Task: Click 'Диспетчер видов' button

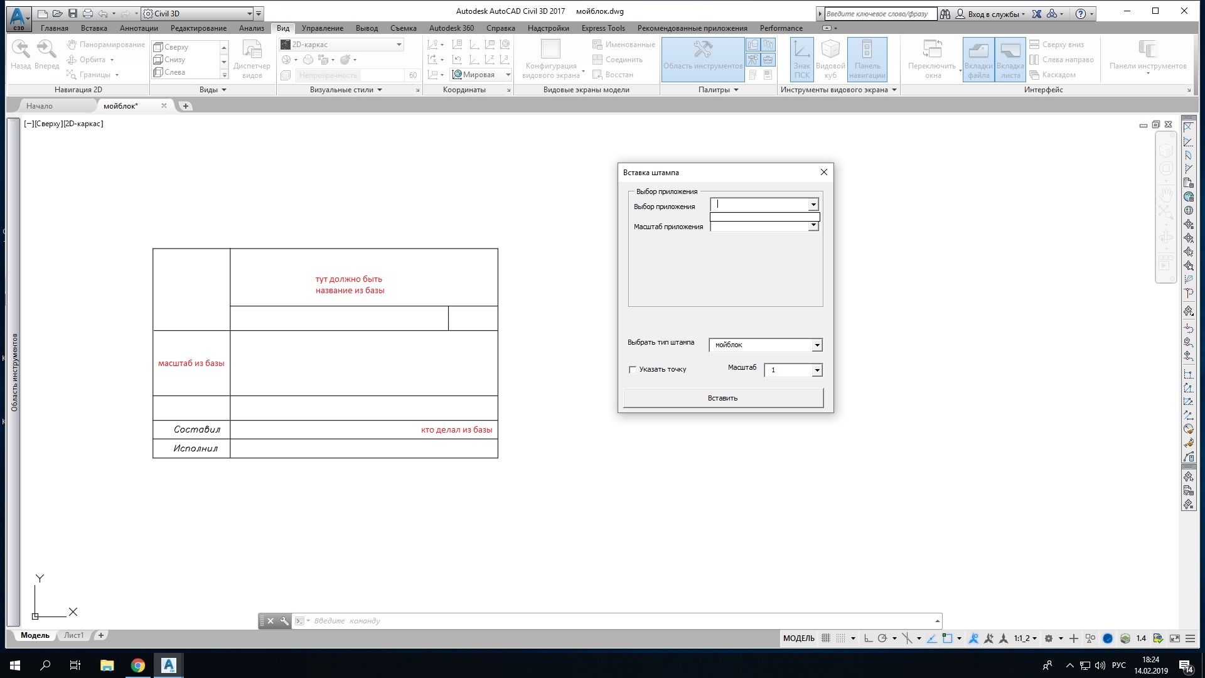Action: click(x=252, y=60)
